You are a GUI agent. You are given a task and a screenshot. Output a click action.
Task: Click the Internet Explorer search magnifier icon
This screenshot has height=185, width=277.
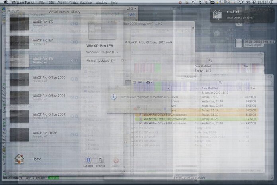[131, 14]
